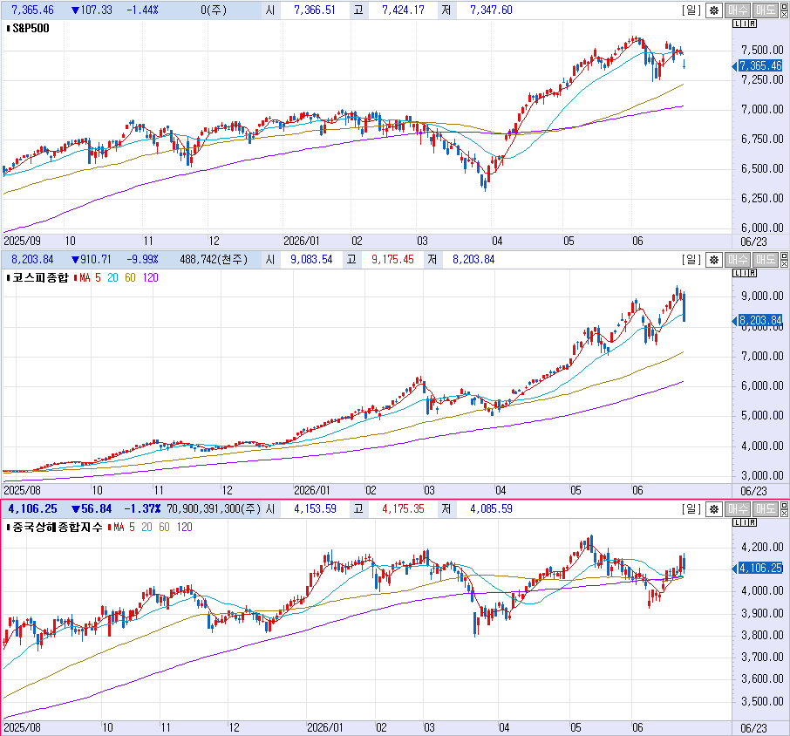Click the 2026/01 date label on 코스피종합 axis
The width and height of the screenshot is (790, 736).
click(312, 490)
